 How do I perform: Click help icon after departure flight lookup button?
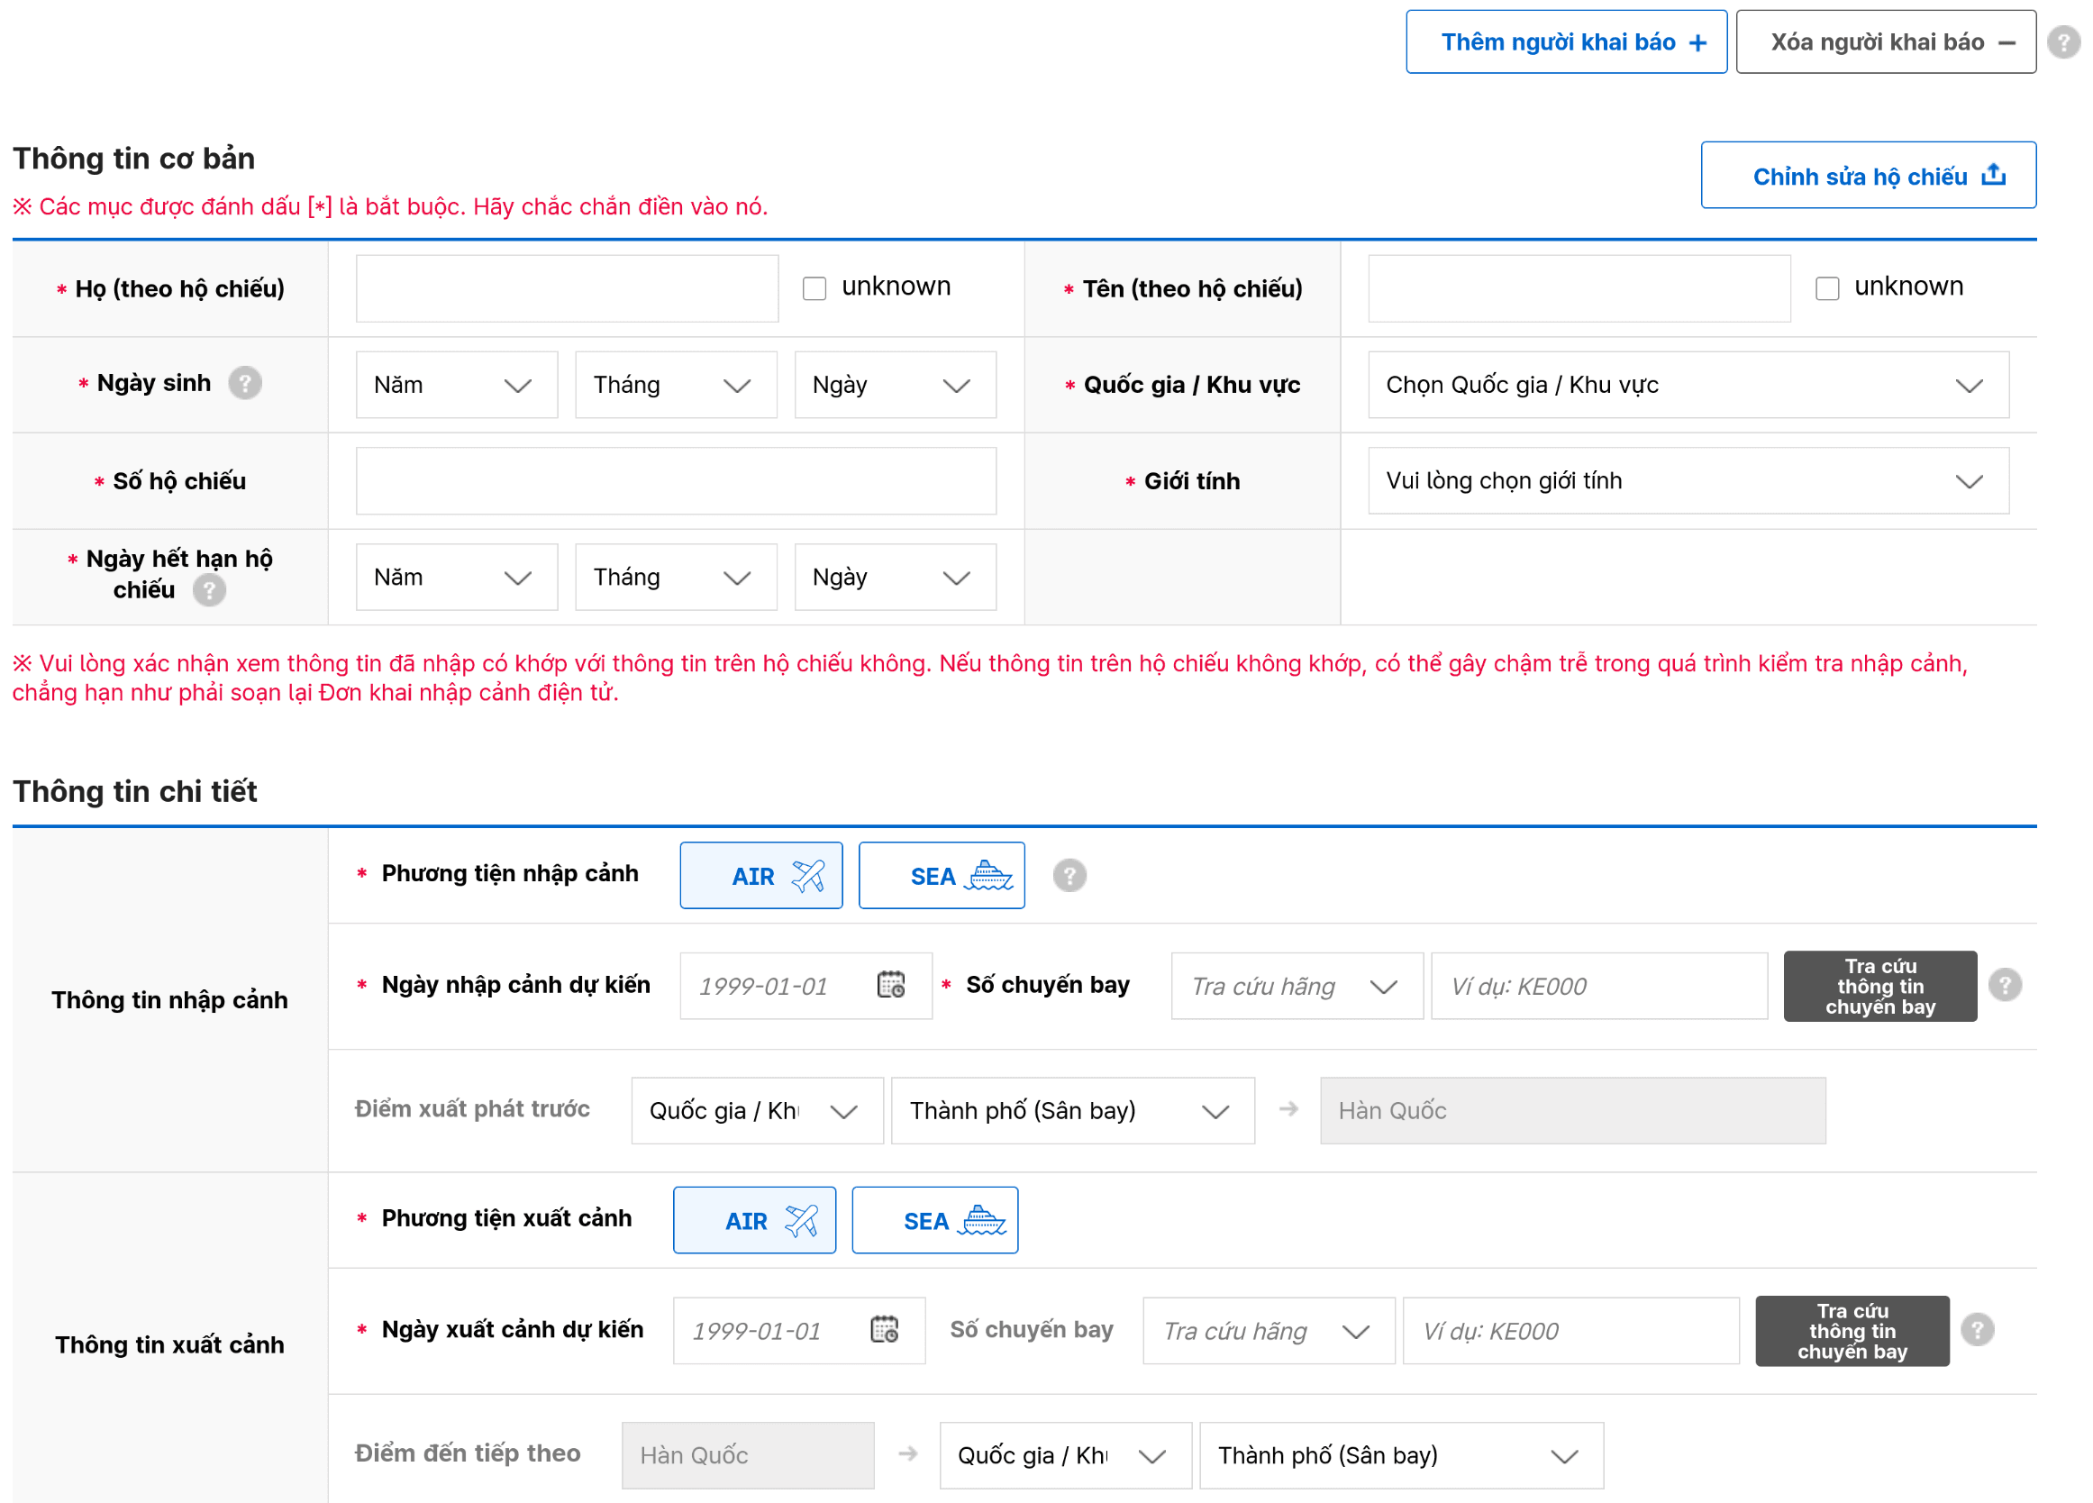coord(1977,1329)
